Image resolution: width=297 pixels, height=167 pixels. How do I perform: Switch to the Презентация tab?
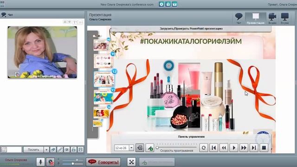coord(256,19)
